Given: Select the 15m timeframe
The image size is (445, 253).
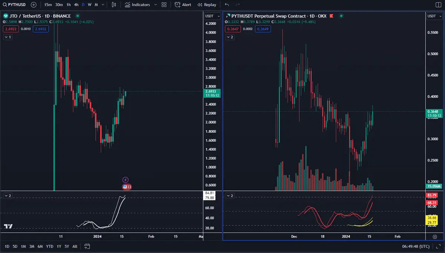Looking at the screenshot, I should click(x=48, y=5).
